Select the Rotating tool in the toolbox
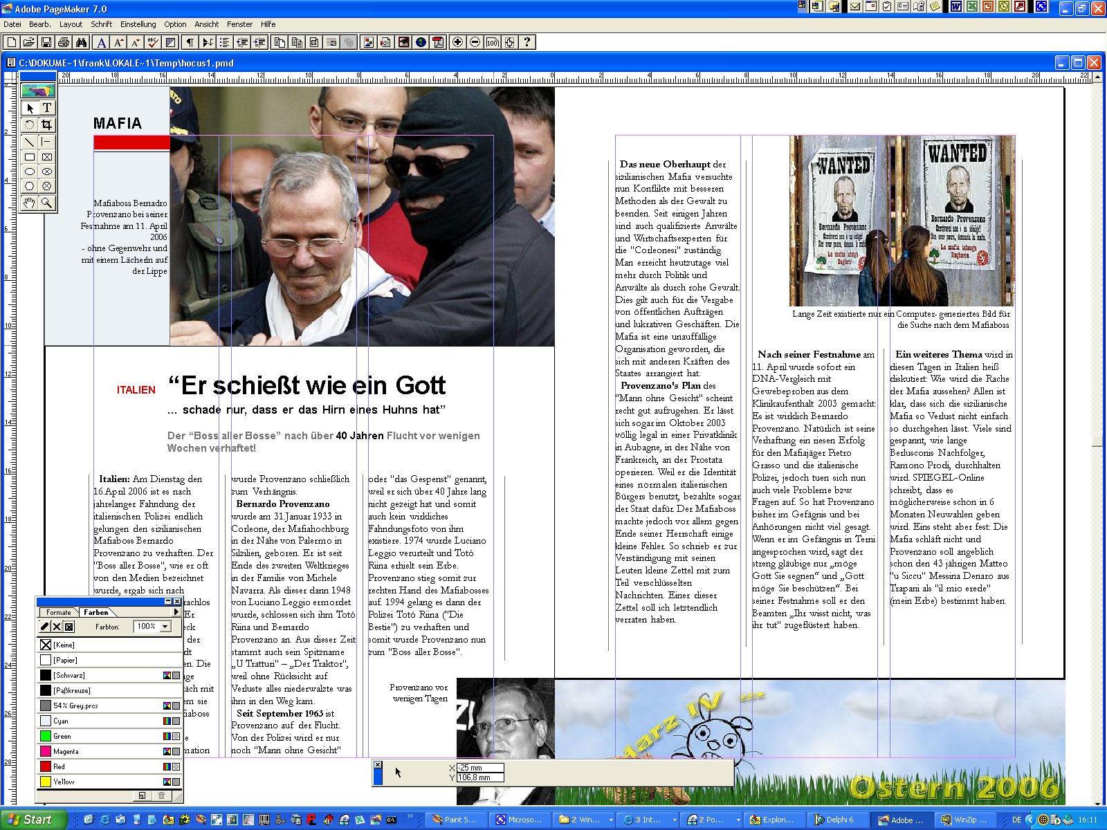 click(x=30, y=125)
